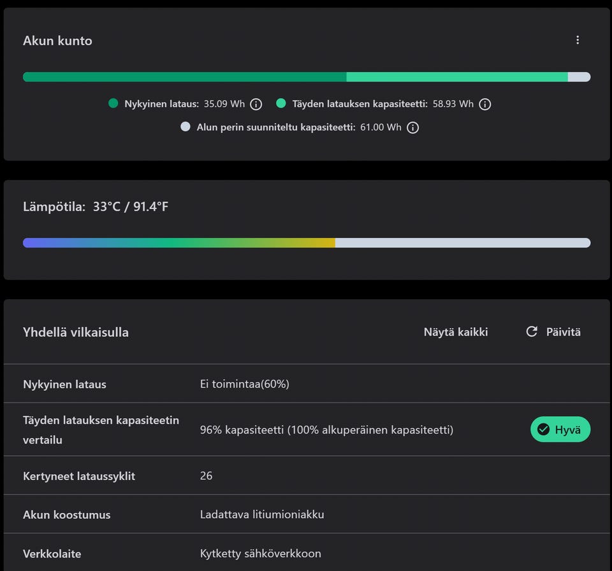This screenshot has width=612, height=571.
Task: Show info for Täyden latauksen kapasiteetti
Action: [x=484, y=104]
